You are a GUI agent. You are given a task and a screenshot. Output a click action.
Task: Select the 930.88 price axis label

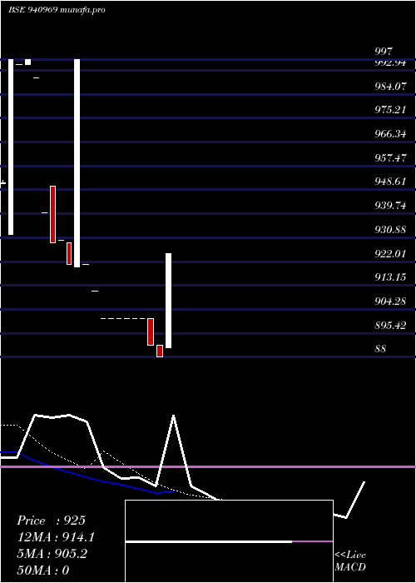(x=390, y=230)
